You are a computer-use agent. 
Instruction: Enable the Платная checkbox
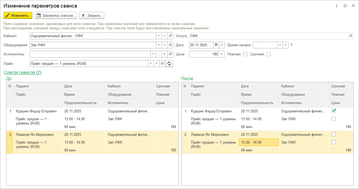(x=245, y=54)
